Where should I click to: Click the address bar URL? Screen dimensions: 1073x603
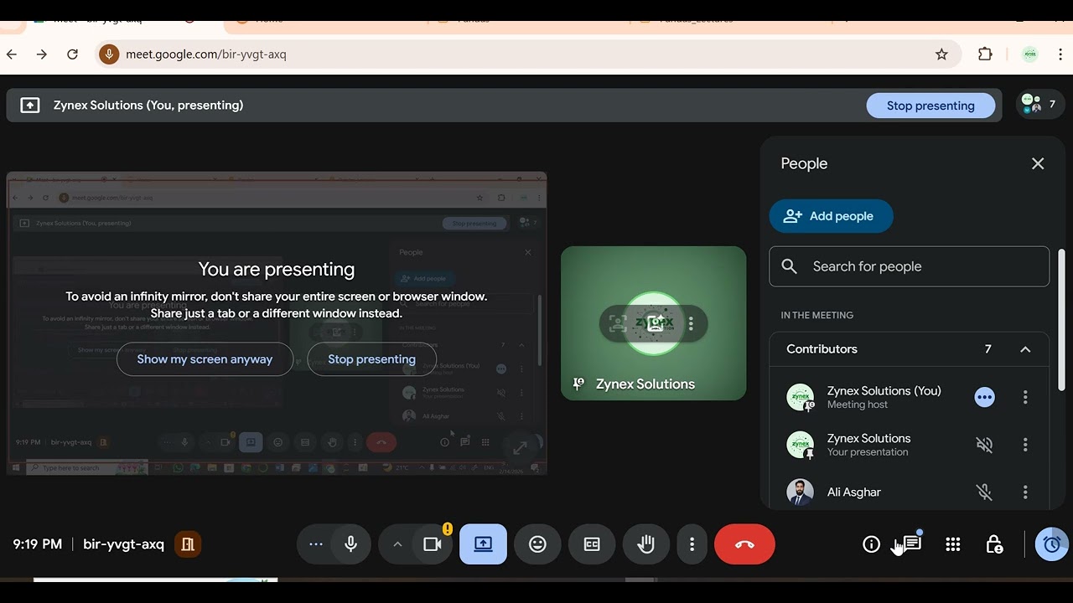pos(206,54)
